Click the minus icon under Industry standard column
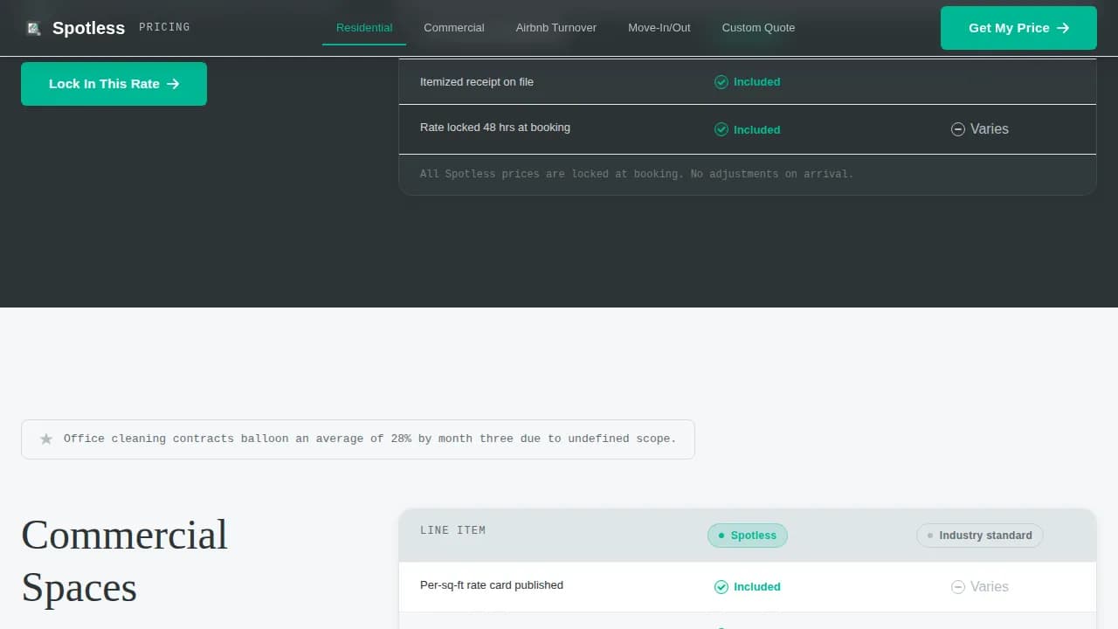The image size is (1118, 629). coord(957,586)
